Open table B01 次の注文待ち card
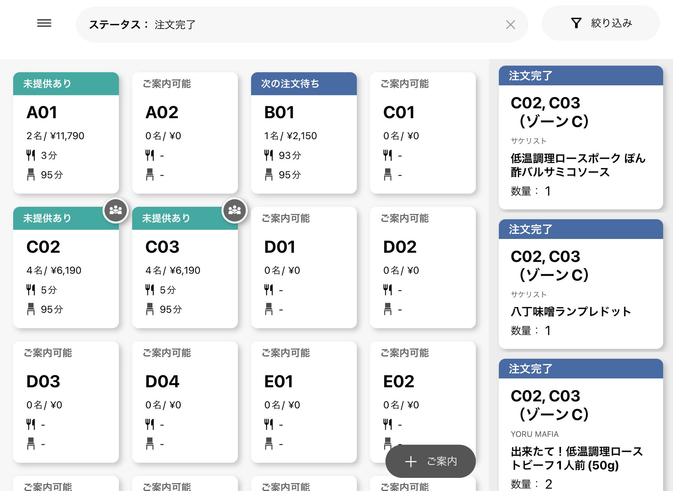 [304, 133]
